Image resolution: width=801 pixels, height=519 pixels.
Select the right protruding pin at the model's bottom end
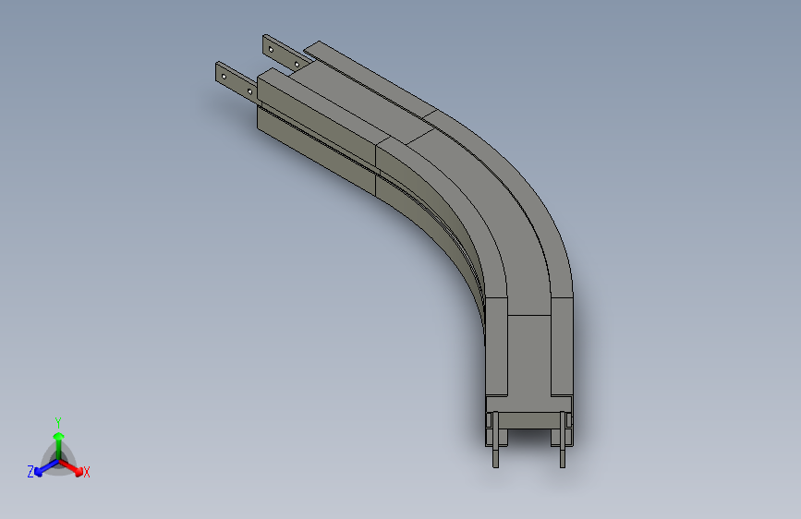click(563, 440)
